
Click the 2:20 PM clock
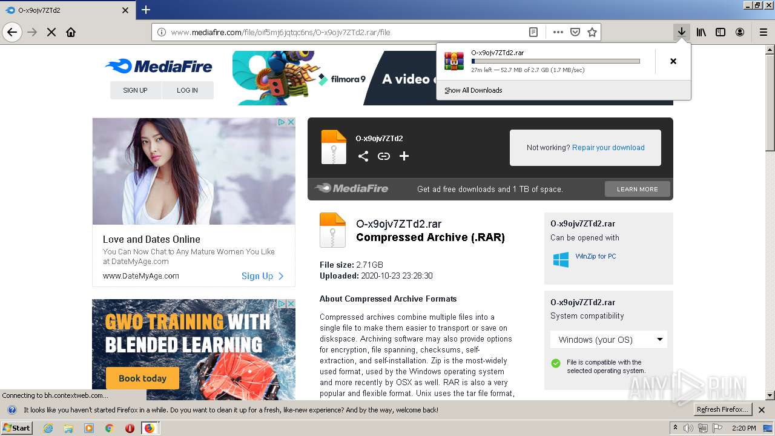click(744, 428)
